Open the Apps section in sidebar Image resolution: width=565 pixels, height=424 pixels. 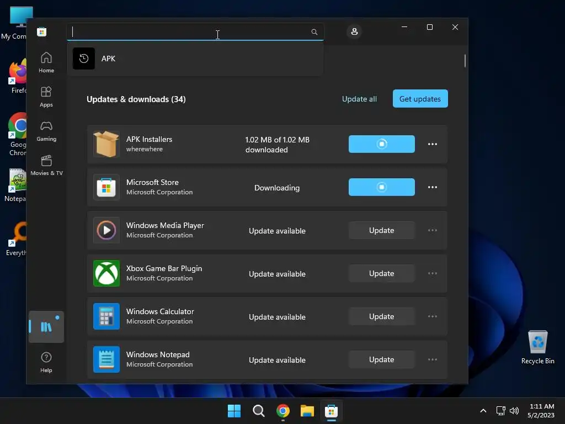[x=46, y=97]
